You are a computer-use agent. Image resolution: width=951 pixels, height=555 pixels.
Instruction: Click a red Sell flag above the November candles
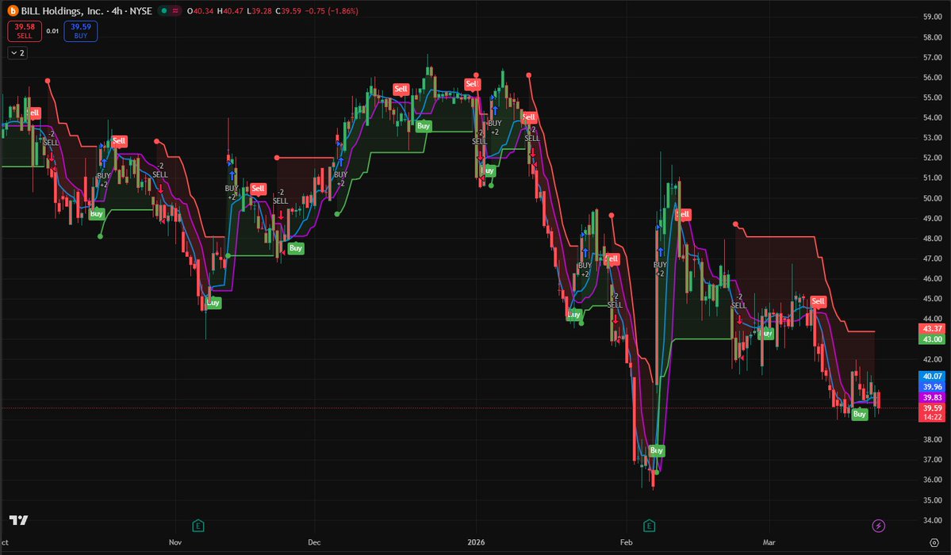coord(118,140)
